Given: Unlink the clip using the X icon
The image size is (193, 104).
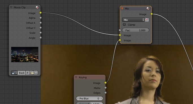Looking at the screenshot, I should pos(36,73).
